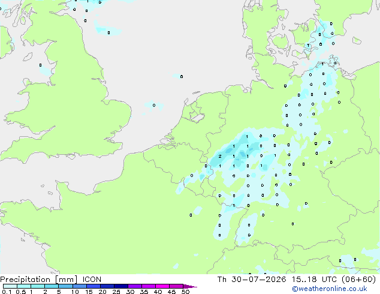This screenshot has width=380, height=294.
Task: Click the 40–45 mm magenta legend swatch
Action: coord(162,286)
